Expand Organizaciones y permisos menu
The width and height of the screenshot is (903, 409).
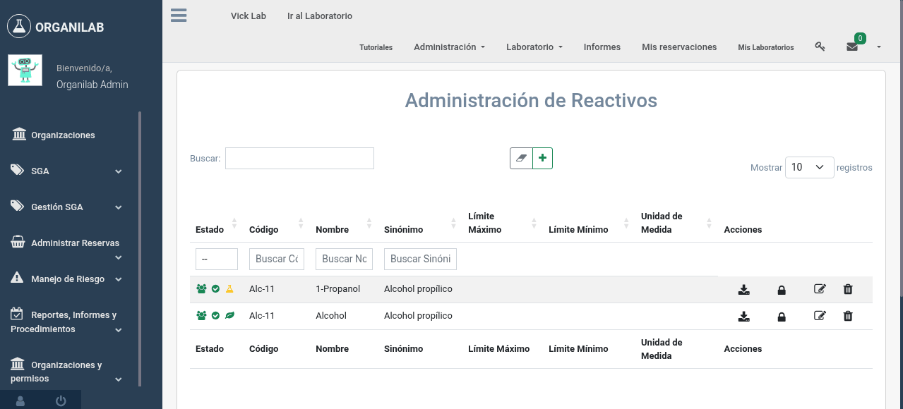(67, 371)
